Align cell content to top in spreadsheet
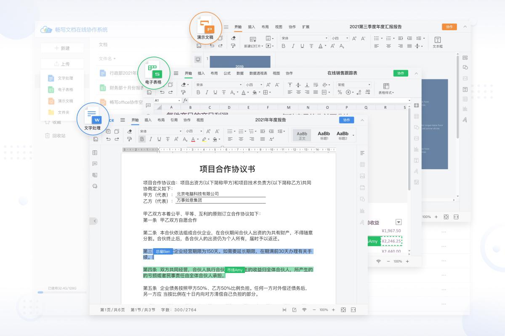Viewport: 505px width, 336px height. point(290,84)
